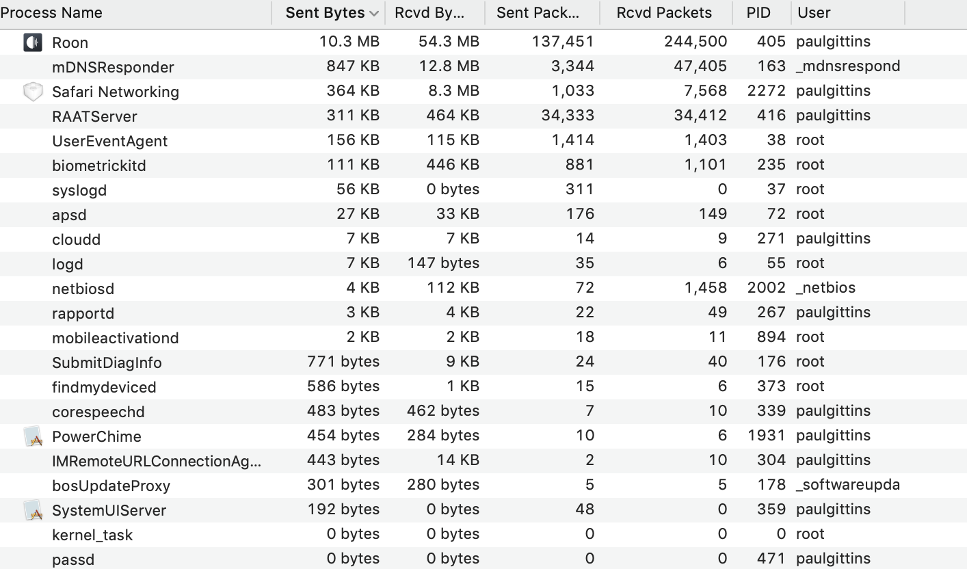This screenshot has height=569, width=967.
Task: Sort by Sent Bytes column
Action: tap(328, 12)
